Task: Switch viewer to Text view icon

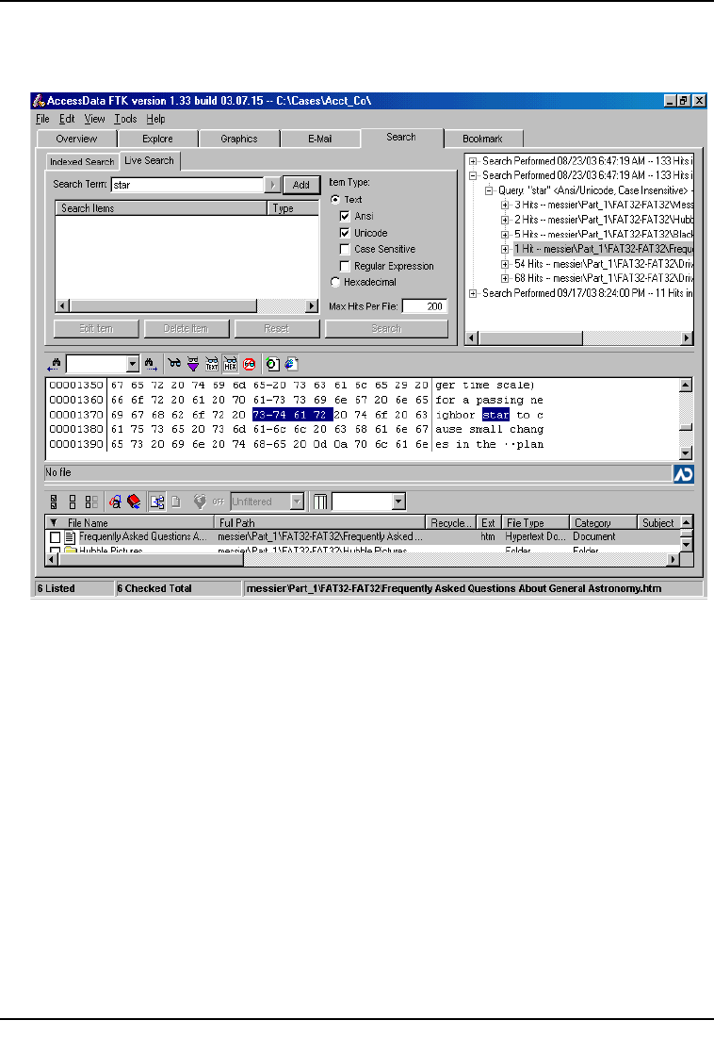Action: (x=211, y=364)
